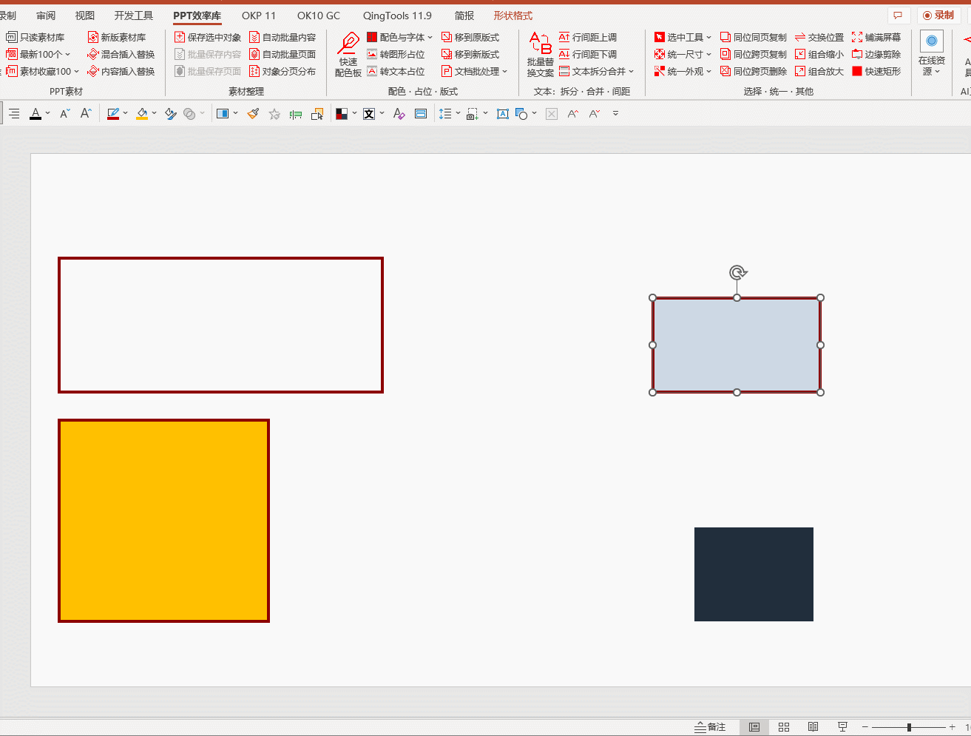
Task: Open 在线资源 dropdown
Action: pyautogui.click(x=932, y=55)
